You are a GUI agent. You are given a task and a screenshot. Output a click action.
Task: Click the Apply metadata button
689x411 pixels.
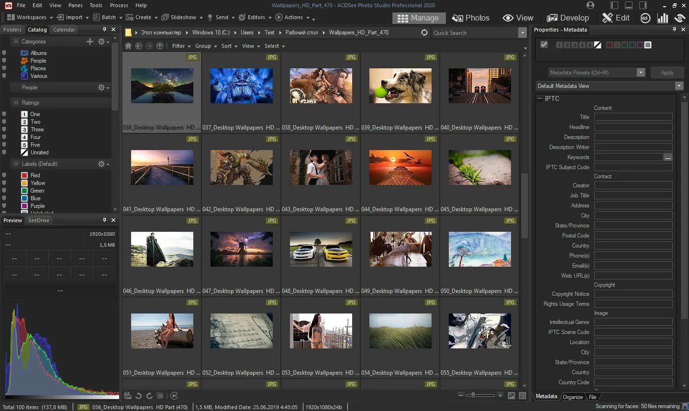pos(667,73)
